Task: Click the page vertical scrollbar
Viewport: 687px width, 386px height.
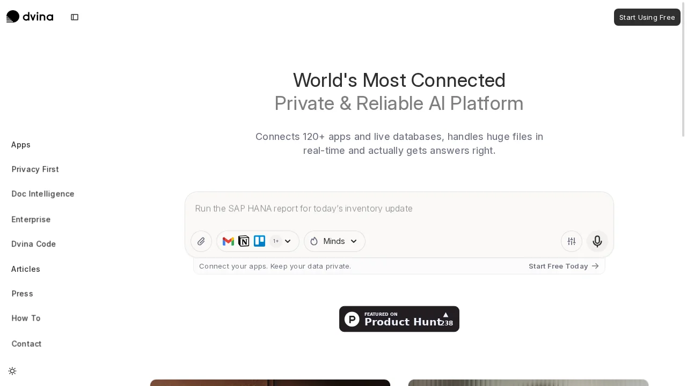Action: pos(683,193)
